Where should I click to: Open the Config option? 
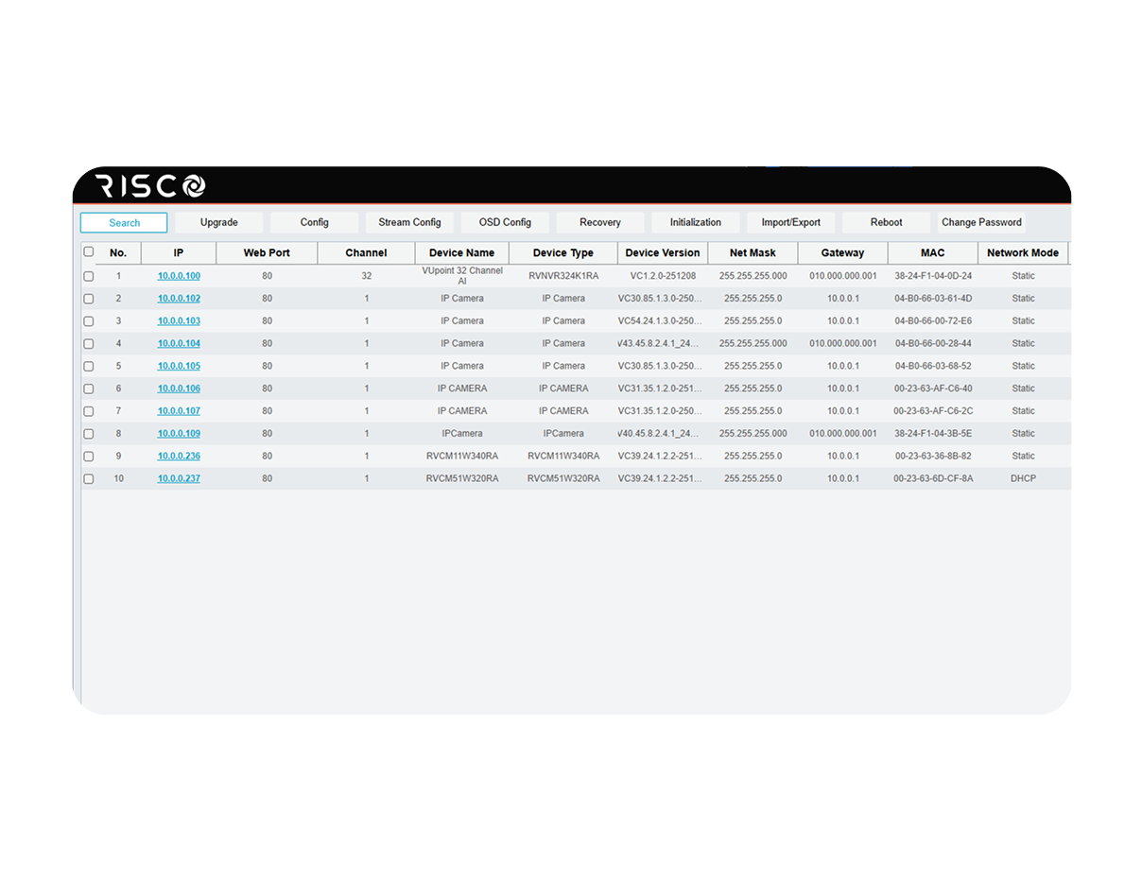click(314, 223)
